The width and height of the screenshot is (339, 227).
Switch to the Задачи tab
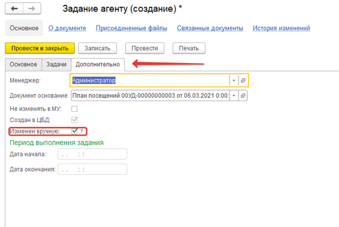click(x=56, y=65)
